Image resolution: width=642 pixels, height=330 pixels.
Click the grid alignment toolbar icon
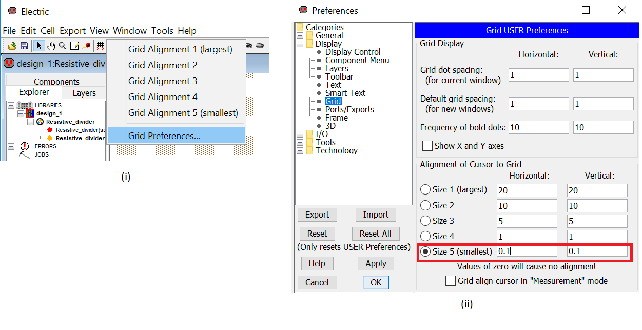(x=101, y=46)
